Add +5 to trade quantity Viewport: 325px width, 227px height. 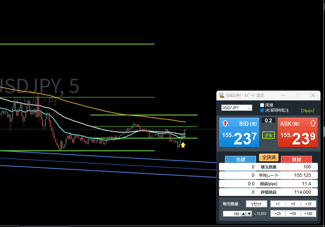click(x=293, y=204)
